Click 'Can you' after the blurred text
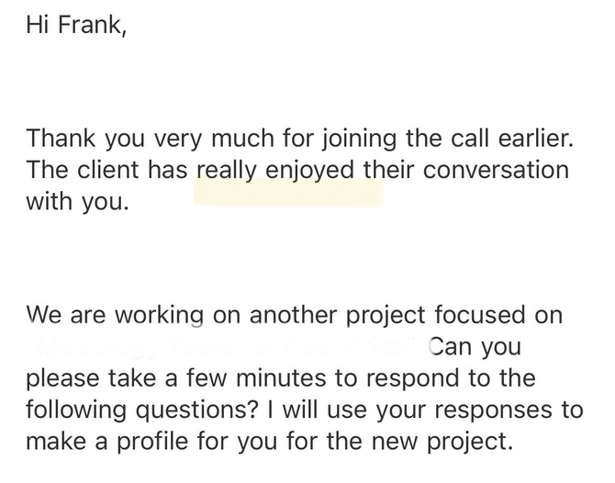 click(475, 347)
